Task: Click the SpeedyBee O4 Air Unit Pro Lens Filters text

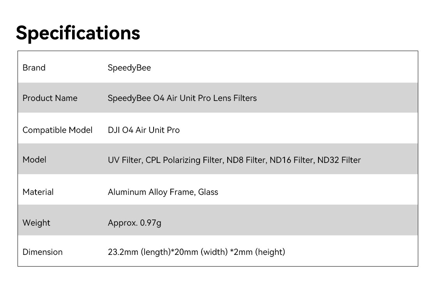Action: 182,98
